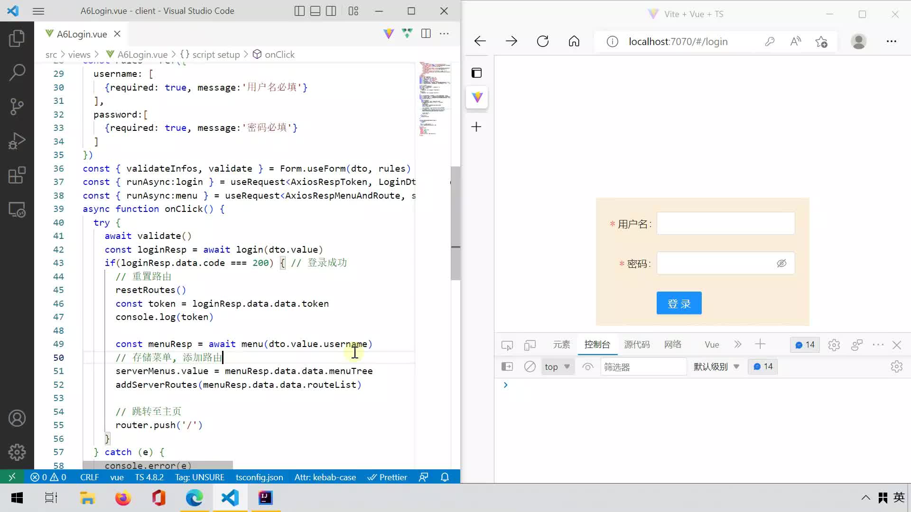Click the Attr: kebab-case status item

tap(325, 477)
